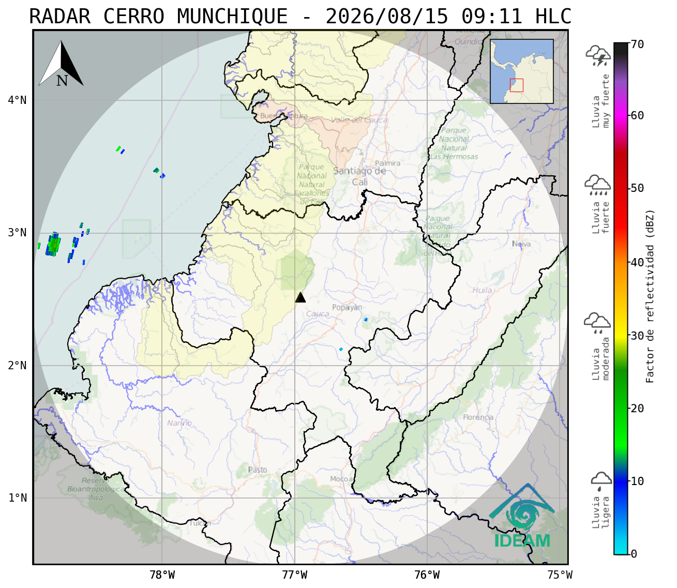This screenshot has width=677, height=588.
Task: Click the 'Buenaventura' label
Action: 284,116
